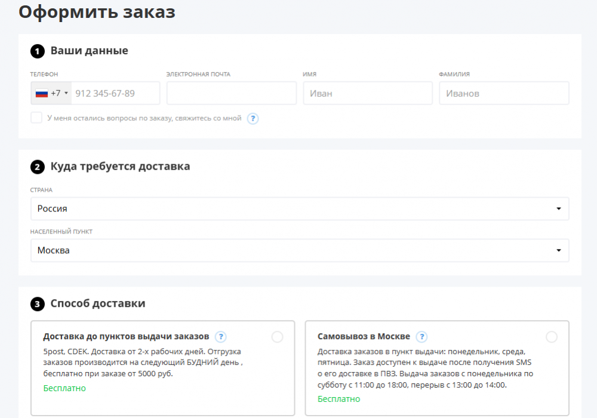Click the step 2 icon by Куда требуется доставка

(38, 168)
